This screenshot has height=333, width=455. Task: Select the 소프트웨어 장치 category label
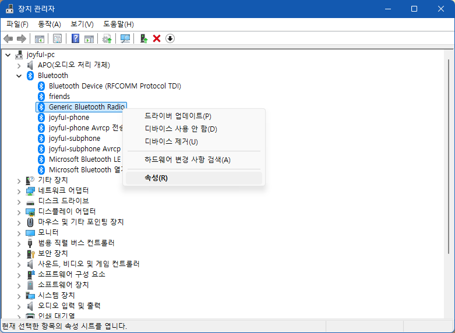coord(64,285)
